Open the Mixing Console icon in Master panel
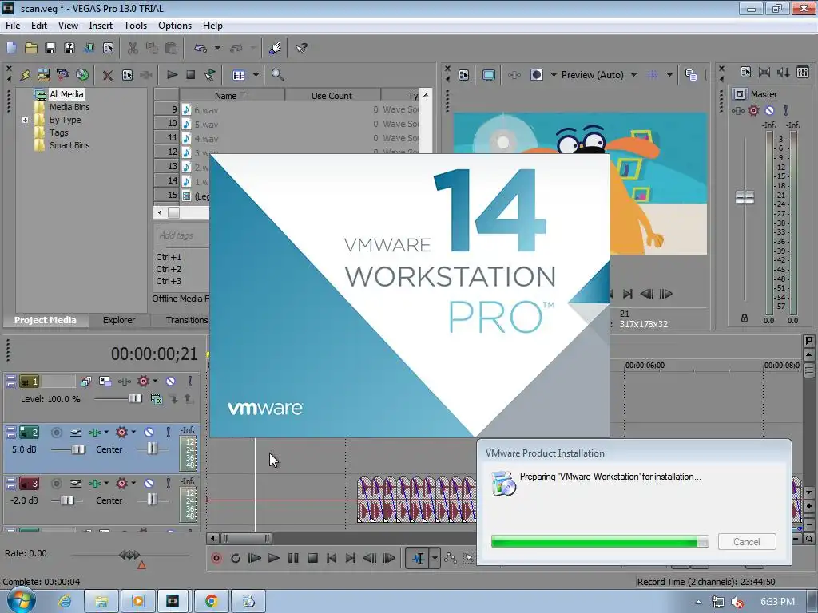 [x=803, y=72]
